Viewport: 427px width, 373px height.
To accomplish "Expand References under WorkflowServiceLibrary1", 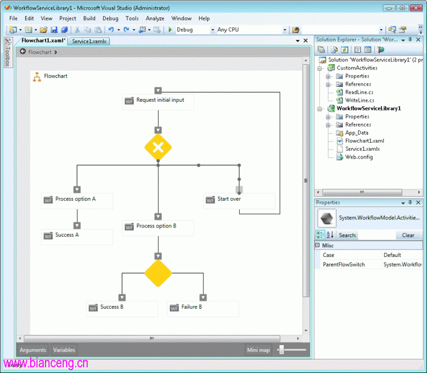I will (328, 125).
